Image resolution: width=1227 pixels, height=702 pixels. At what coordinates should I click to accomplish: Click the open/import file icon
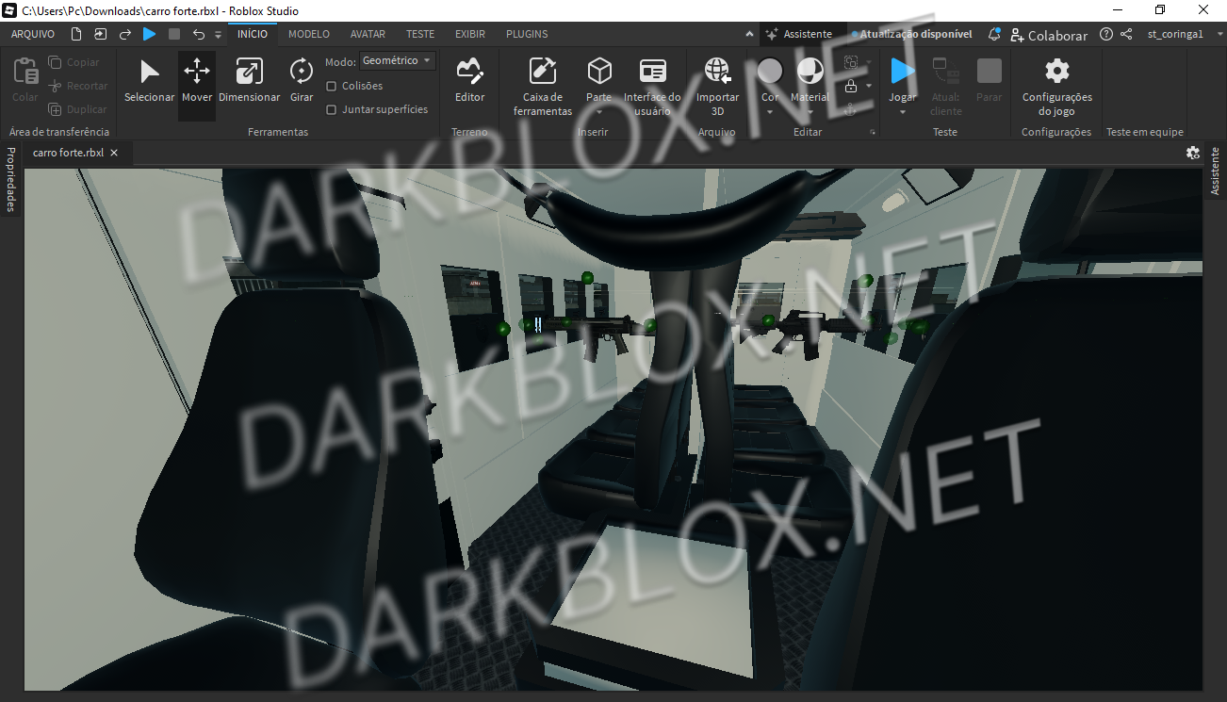coord(101,34)
